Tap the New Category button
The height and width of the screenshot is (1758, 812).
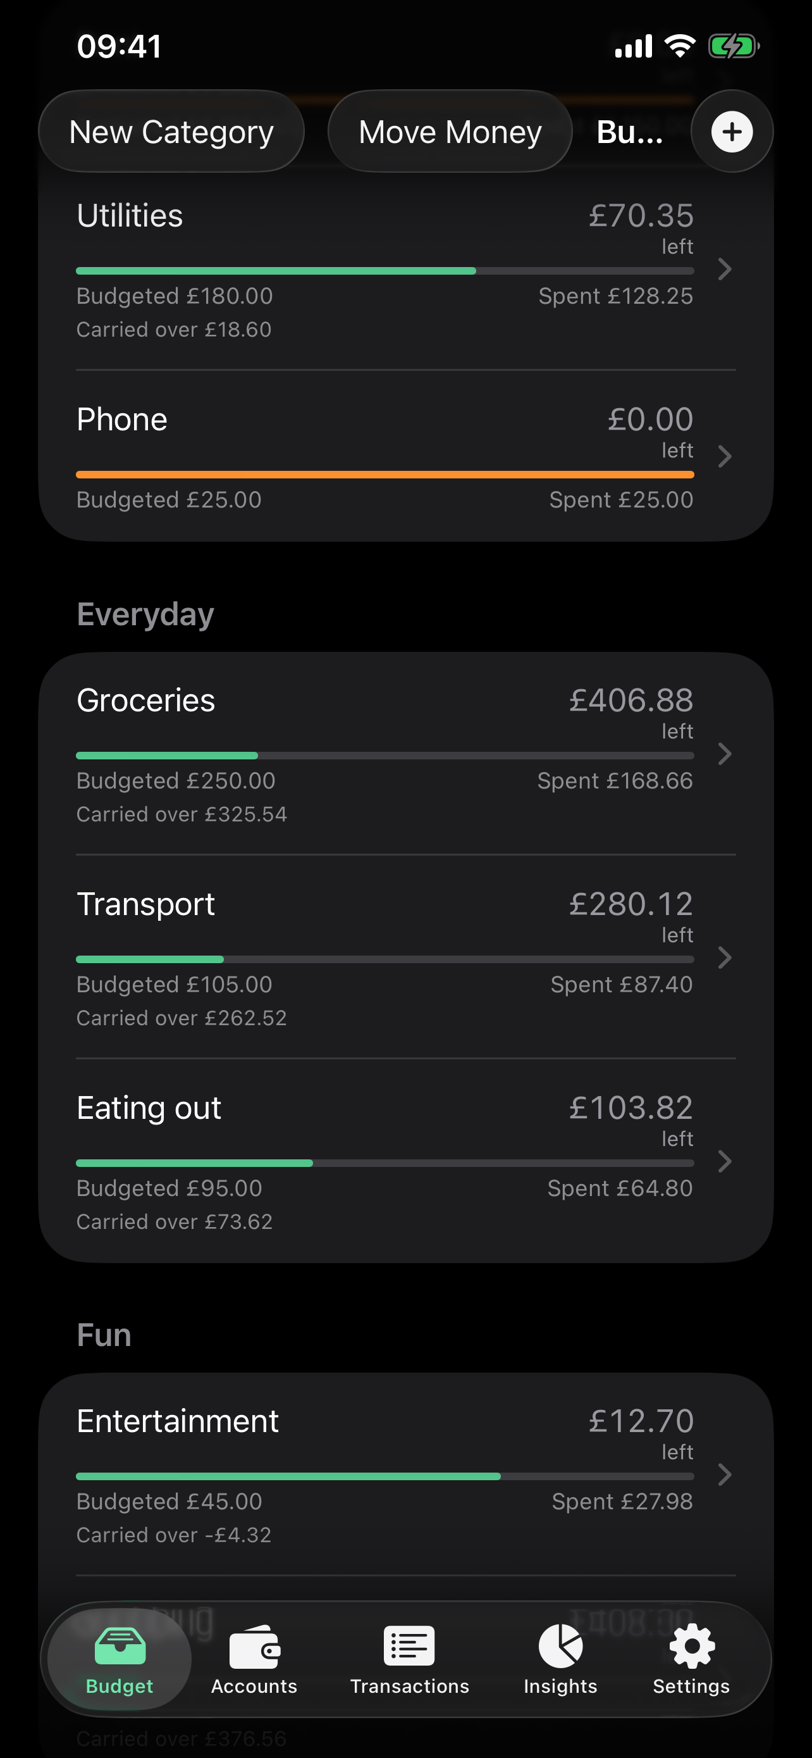tap(171, 131)
